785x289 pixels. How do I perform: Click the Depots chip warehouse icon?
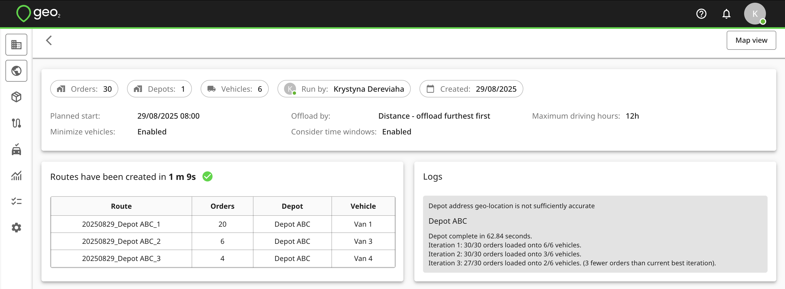[x=138, y=89]
